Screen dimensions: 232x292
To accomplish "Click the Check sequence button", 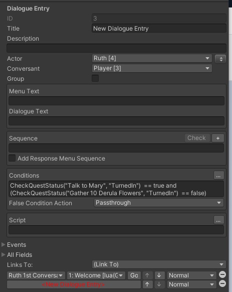I will coord(196,138).
